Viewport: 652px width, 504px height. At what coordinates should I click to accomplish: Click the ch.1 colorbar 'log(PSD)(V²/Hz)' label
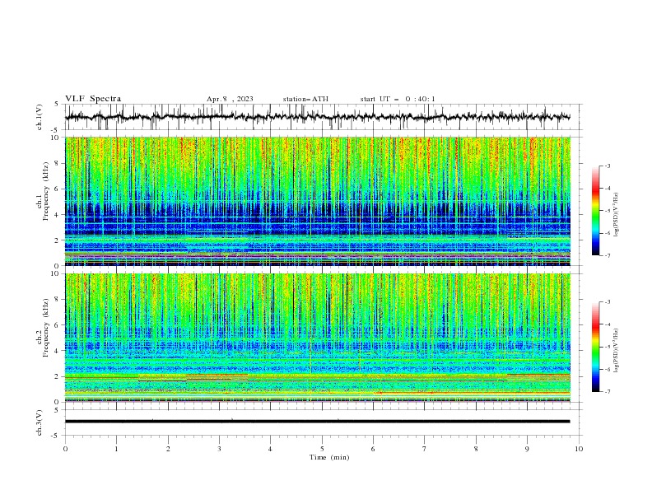pyautogui.click(x=617, y=215)
